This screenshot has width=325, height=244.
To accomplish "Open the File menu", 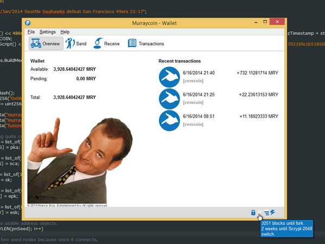I will [x=31, y=32].
